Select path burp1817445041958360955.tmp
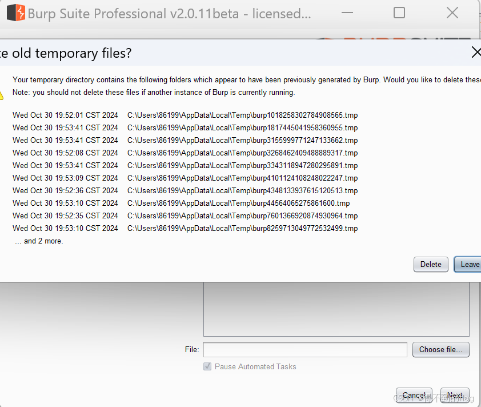The width and height of the screenshot is (481, 407). (242, 127)
